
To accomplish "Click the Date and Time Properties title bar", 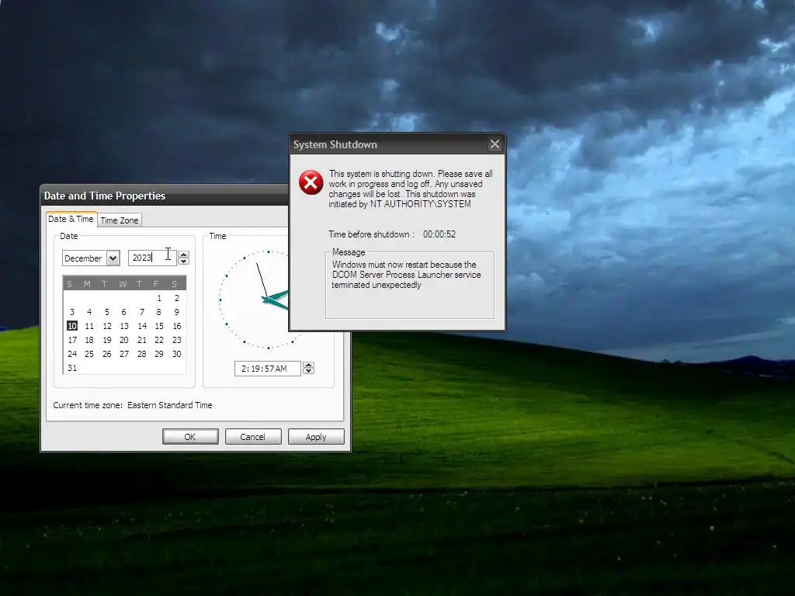I will [165, 196].
